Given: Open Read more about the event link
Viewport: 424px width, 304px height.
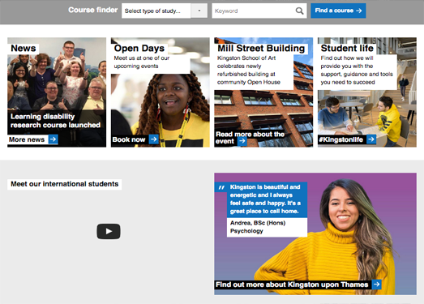Looking at the screenshot, I should [250, 138].
